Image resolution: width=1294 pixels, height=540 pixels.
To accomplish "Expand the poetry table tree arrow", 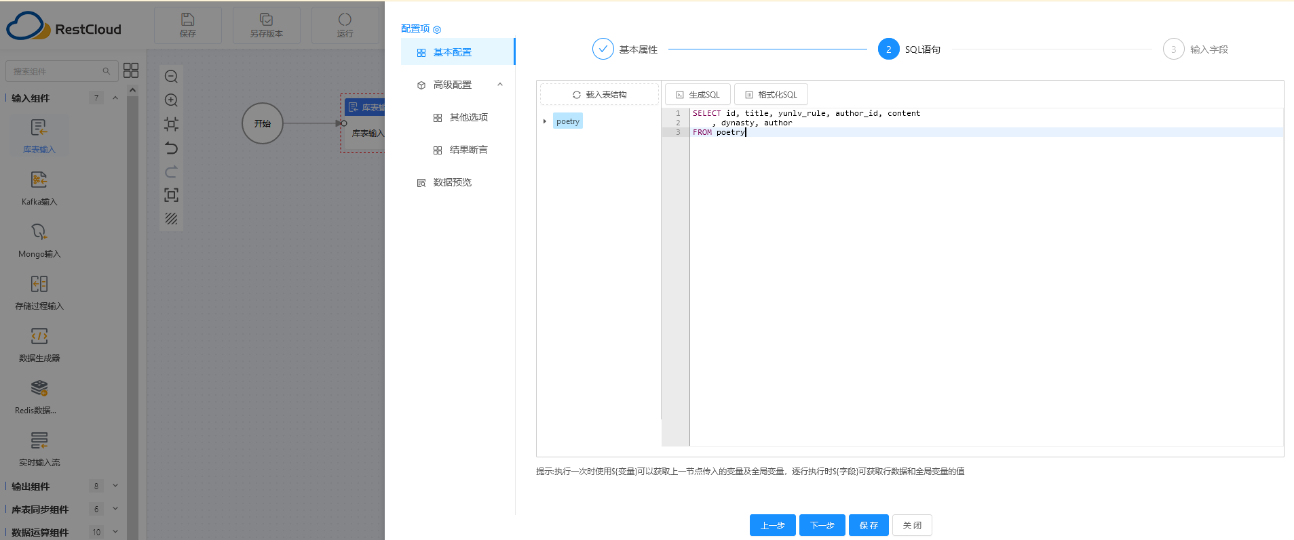I will [545, 121].
